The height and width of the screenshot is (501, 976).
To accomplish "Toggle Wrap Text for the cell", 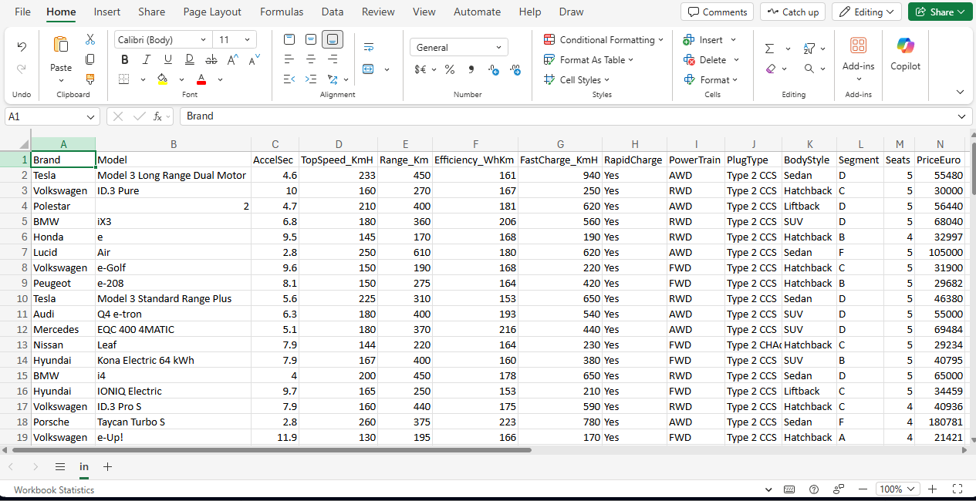I will pos(368,47).
